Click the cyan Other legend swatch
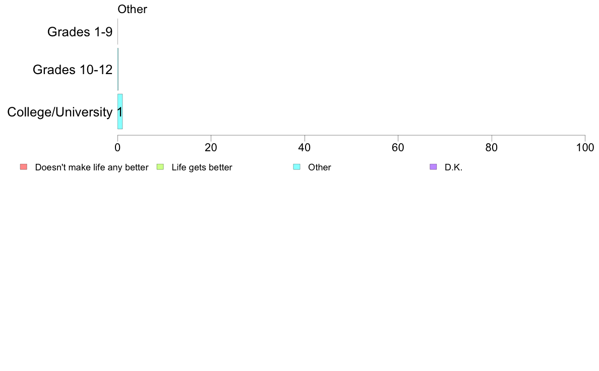 tap(296, 167)
